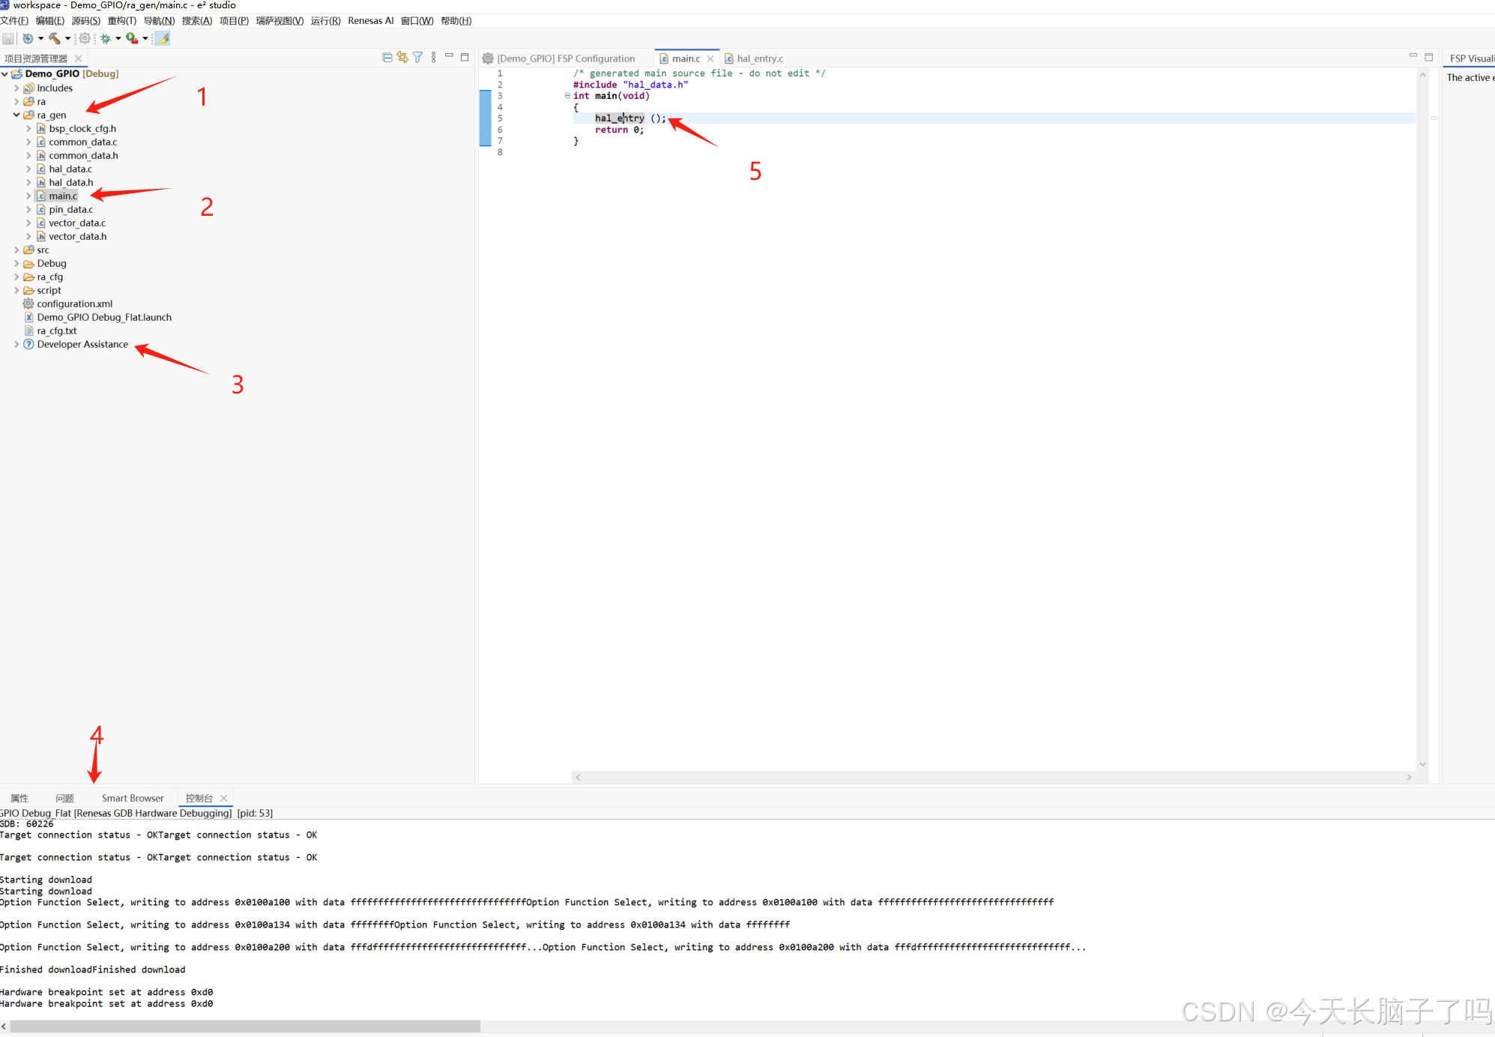
Task: Click the Run launch icon
Action: tap(132, 38)
